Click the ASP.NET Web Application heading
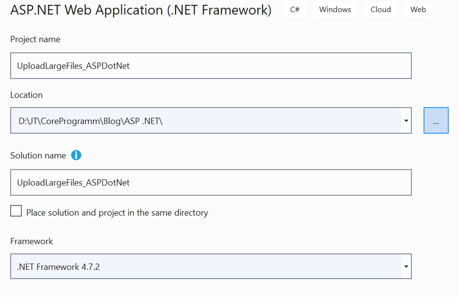 (x=141, y=10)
